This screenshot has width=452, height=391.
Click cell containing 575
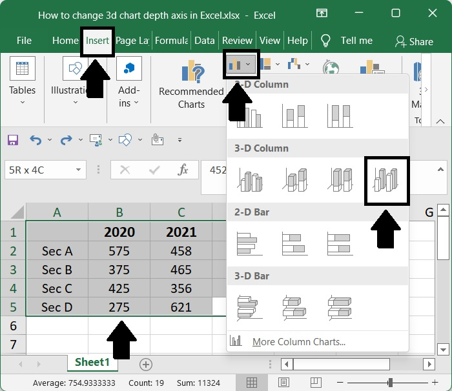[x=119, y=251]
